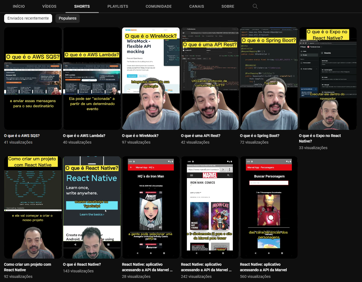Click the 'O que é o Expo no React Native?' title
Screen dimensions: 362x282
pos(320,138)
